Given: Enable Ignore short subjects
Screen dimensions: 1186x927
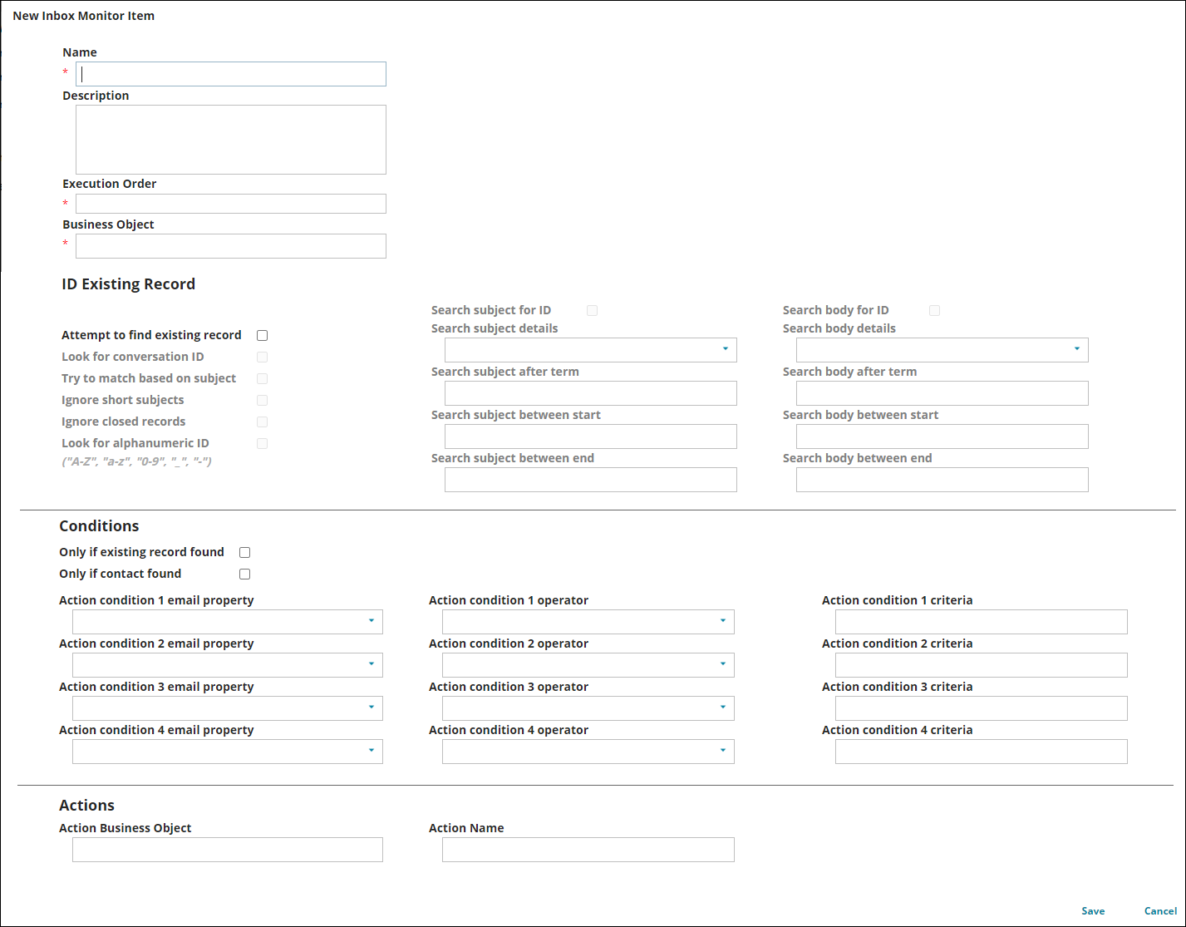Looking at the screenshot, I should [x=262, y=400].
